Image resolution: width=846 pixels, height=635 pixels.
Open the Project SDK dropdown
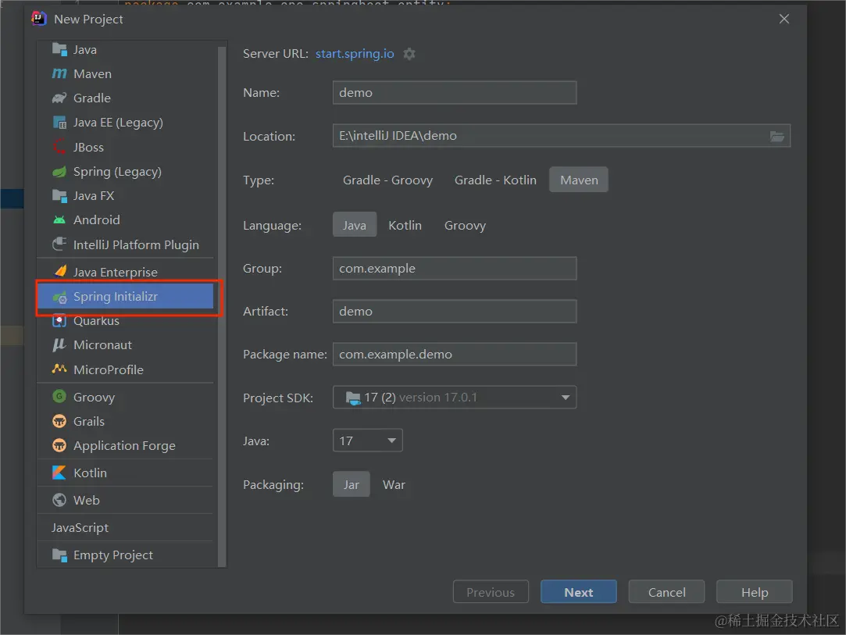[x=455, y=397]
